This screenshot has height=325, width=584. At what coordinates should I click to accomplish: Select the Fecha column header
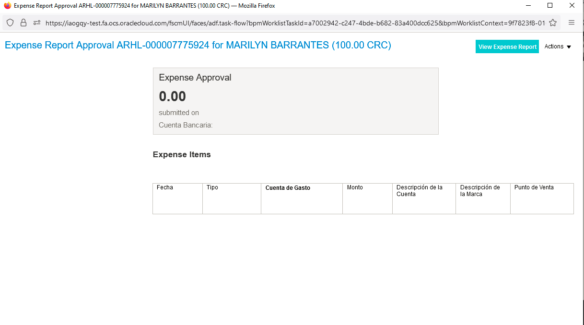pyautogui.click(x=165, y=187)
